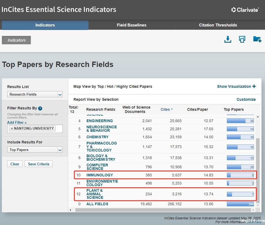
Task: Select Top in Map View options
Action: 101,86
